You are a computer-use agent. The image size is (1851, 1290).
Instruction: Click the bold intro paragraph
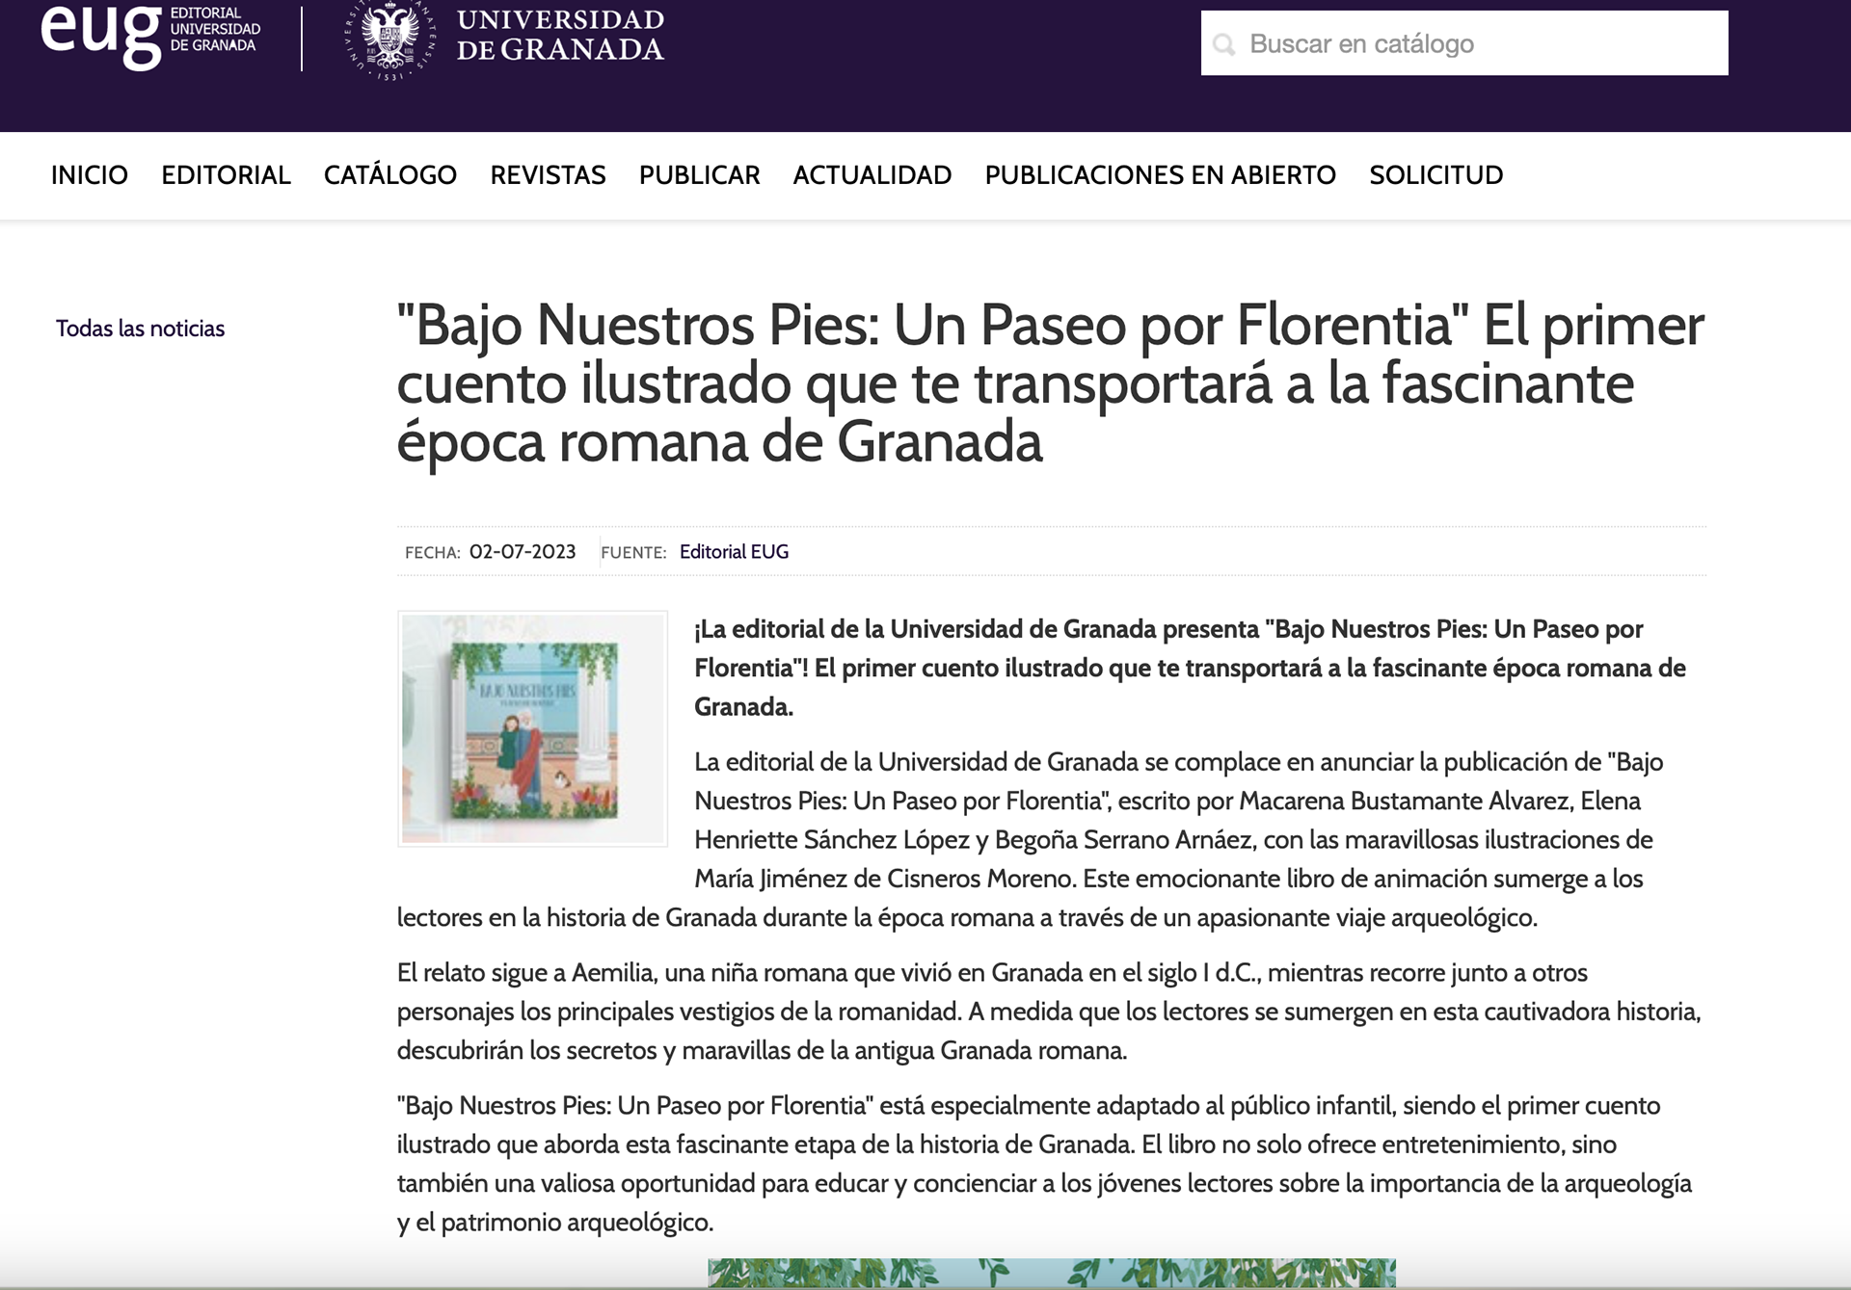pyautogui.click(x=1191, y=668)
